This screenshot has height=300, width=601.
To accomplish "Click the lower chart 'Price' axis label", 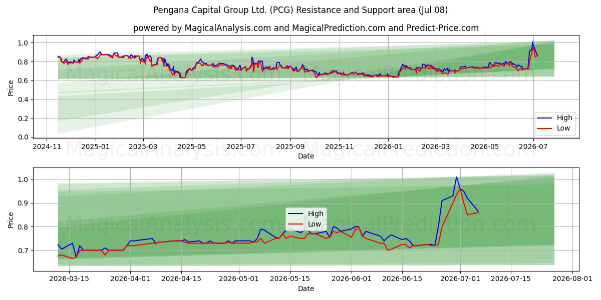I will tap(11, 219).
